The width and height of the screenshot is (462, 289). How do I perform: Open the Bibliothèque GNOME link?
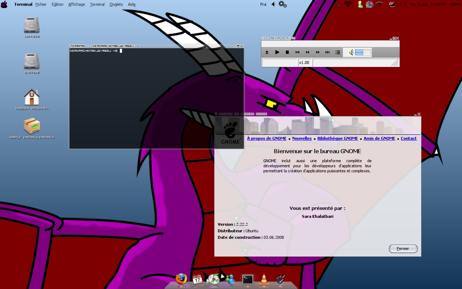click(337, 138)
